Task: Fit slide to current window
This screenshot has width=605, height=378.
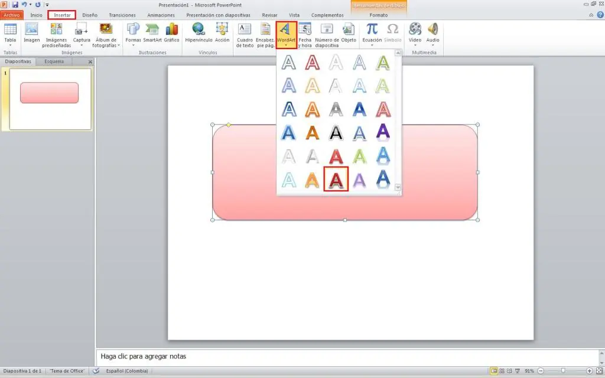Action: coord(599,371)
